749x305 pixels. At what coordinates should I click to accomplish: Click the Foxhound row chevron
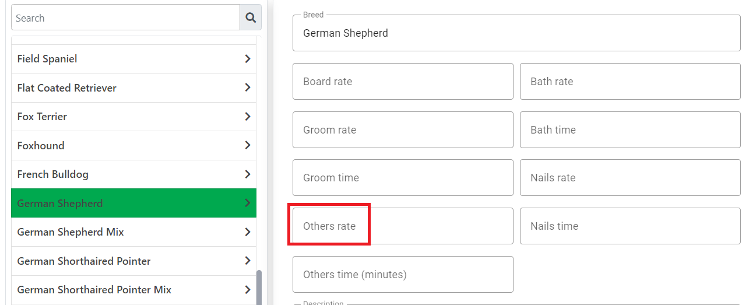tap(248, 145)
